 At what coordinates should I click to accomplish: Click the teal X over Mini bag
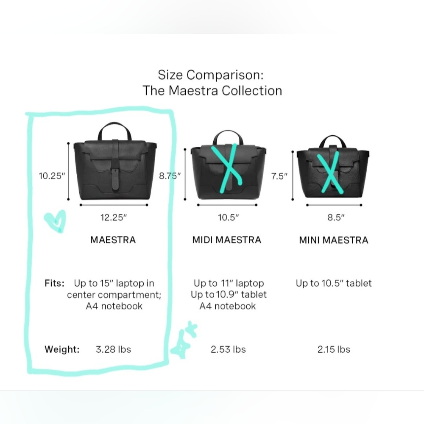[x=330, y=172]
